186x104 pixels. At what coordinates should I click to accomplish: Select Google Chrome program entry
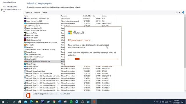point(31,52)
